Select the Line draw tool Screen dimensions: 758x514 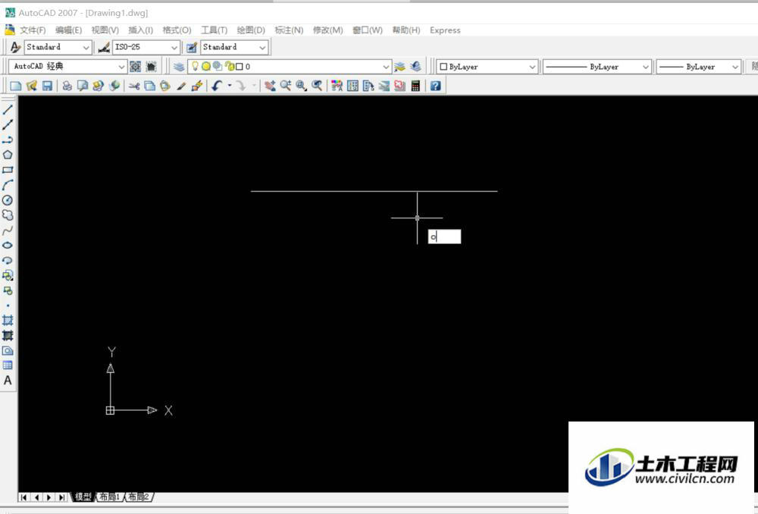pyautogui.click(x=8, y=109)
